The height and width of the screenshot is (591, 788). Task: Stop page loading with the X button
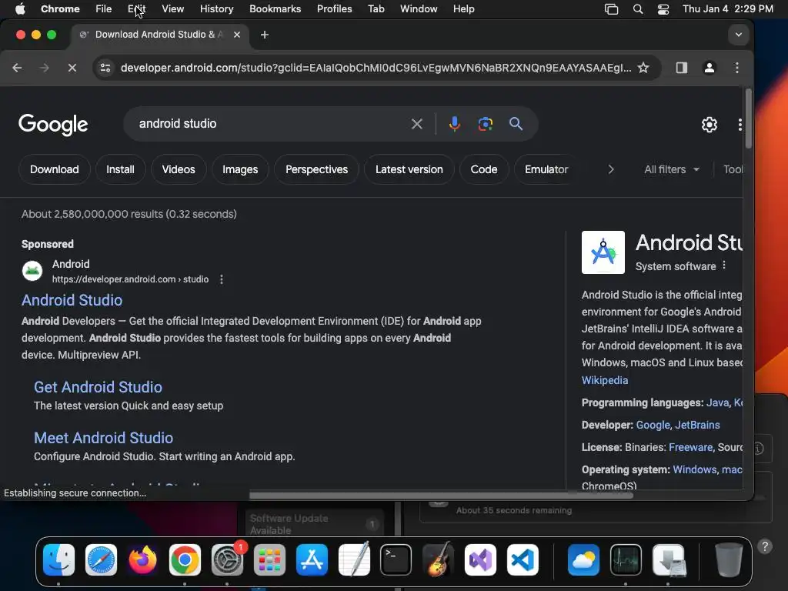(72, 68)
